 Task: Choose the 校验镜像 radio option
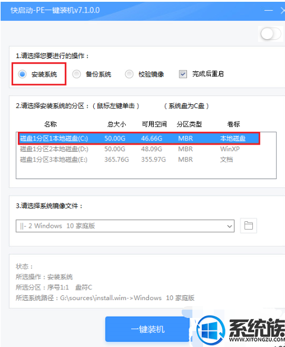(x=129, y=74)
